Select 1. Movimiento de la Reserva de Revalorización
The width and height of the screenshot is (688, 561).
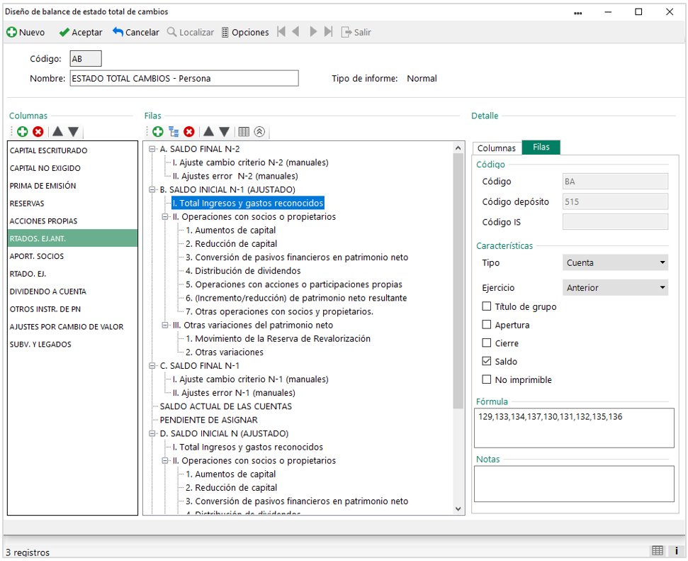coord(278,339)
